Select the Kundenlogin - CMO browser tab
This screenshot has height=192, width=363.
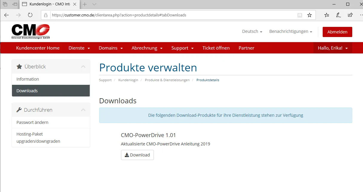50,4
